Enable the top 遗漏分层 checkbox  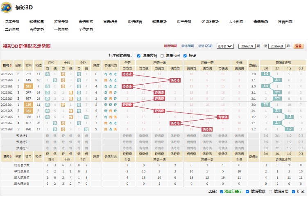pos(162,56)
